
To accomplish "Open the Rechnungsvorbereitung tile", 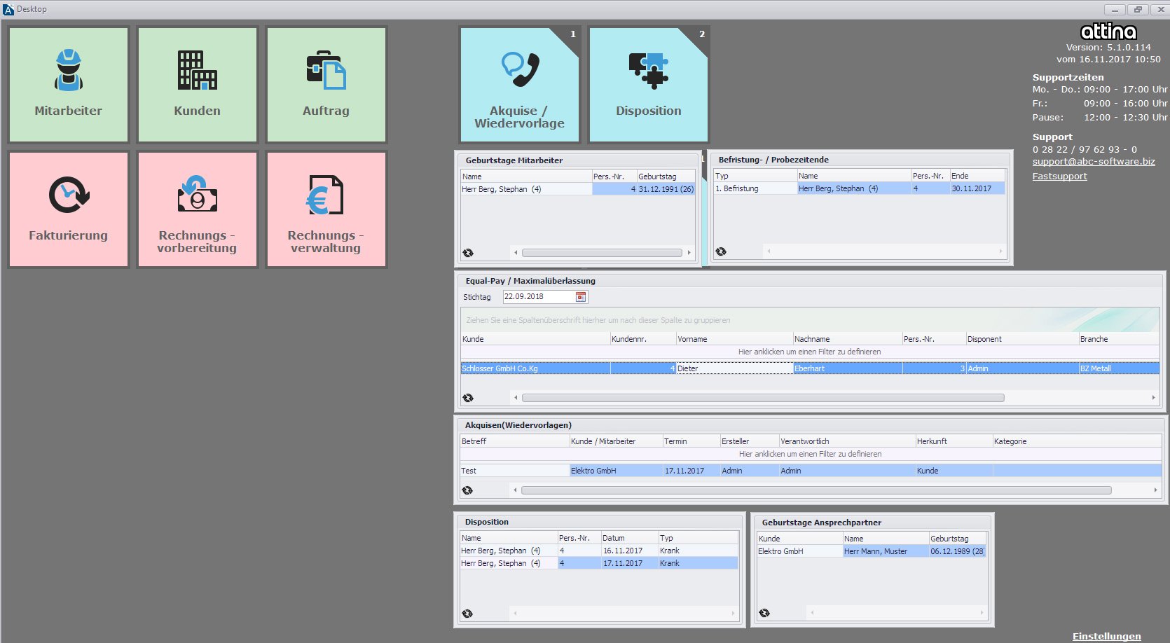I will (198, 209).
